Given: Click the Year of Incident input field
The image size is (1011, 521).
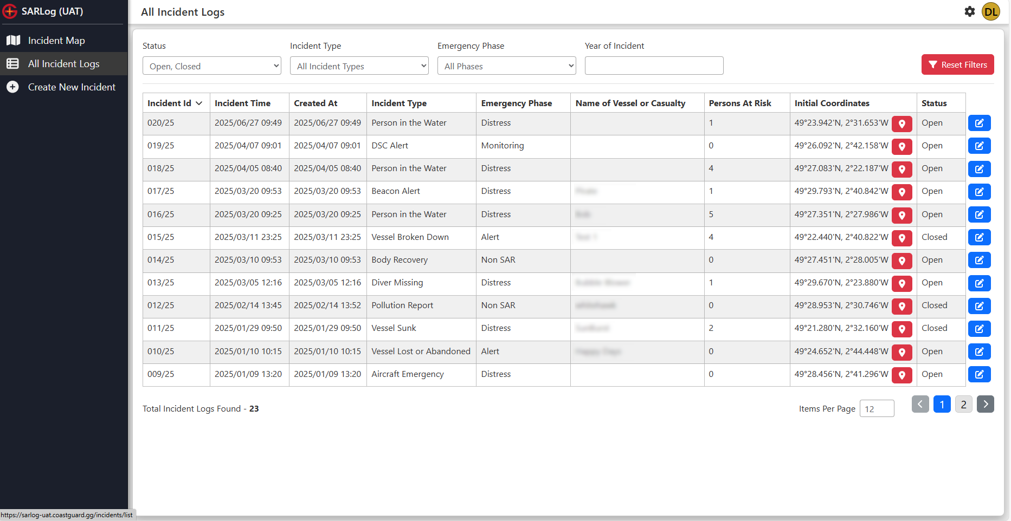Looking at the screenshot, I should pos(654,66).
